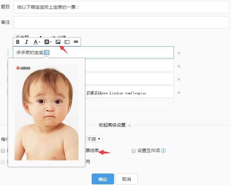
Task: Click the 取消 cancel button
Action: click(x=127, y=179)
